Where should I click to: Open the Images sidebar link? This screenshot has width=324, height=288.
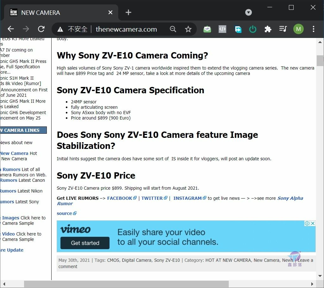coord(10,218)
